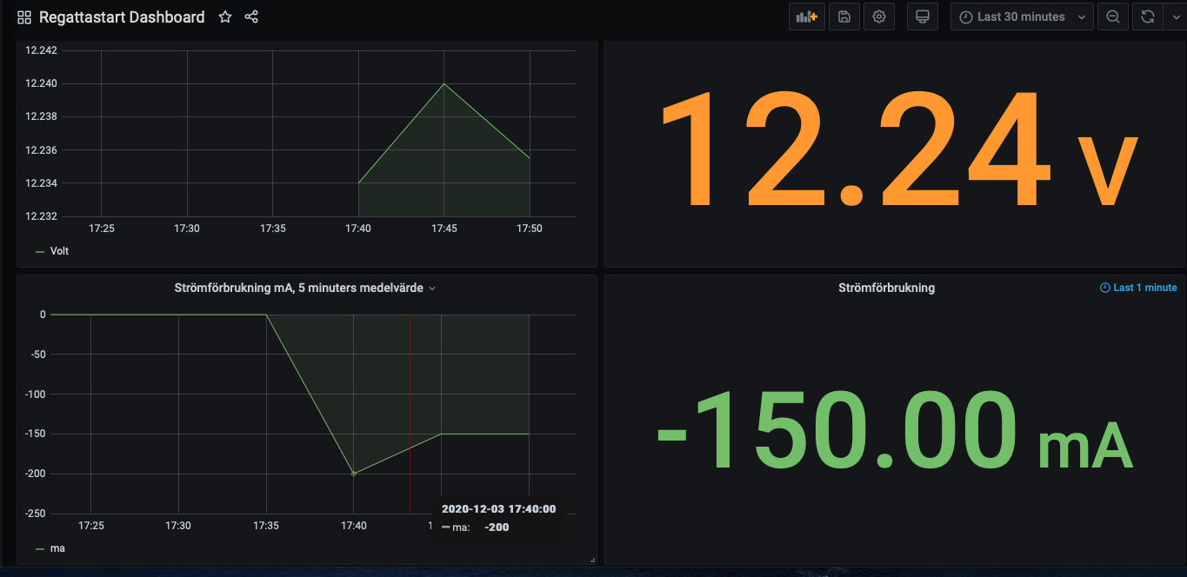Zoom out the time range
1187x577 pixels.
(1112, 17)
